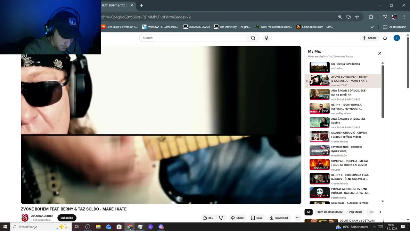Click the YouTube search magnifier button
This screenshot has width=410, height=231.
(x=253, y=38)
